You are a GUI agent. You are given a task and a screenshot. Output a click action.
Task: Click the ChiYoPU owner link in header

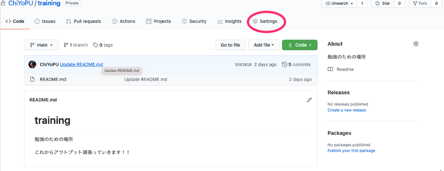21,3
